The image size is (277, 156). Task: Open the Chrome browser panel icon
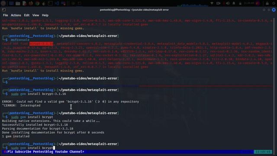(x=37, y=3)
